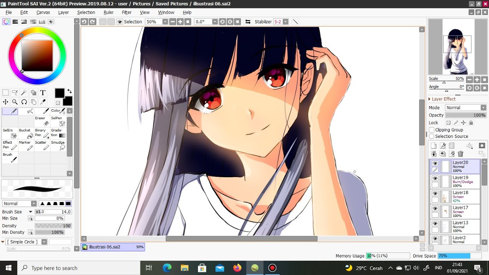Open the rotation angle dropdown
This screenshot has height=275, width=489.
coord(215,22)
